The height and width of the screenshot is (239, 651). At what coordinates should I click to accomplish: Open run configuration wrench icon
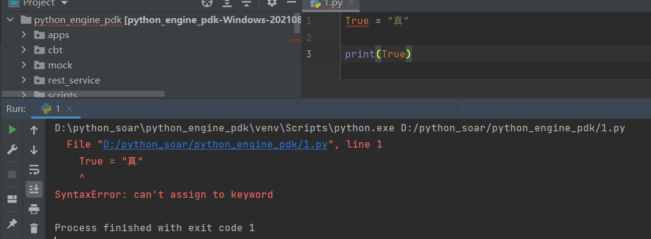pos(13,149)
